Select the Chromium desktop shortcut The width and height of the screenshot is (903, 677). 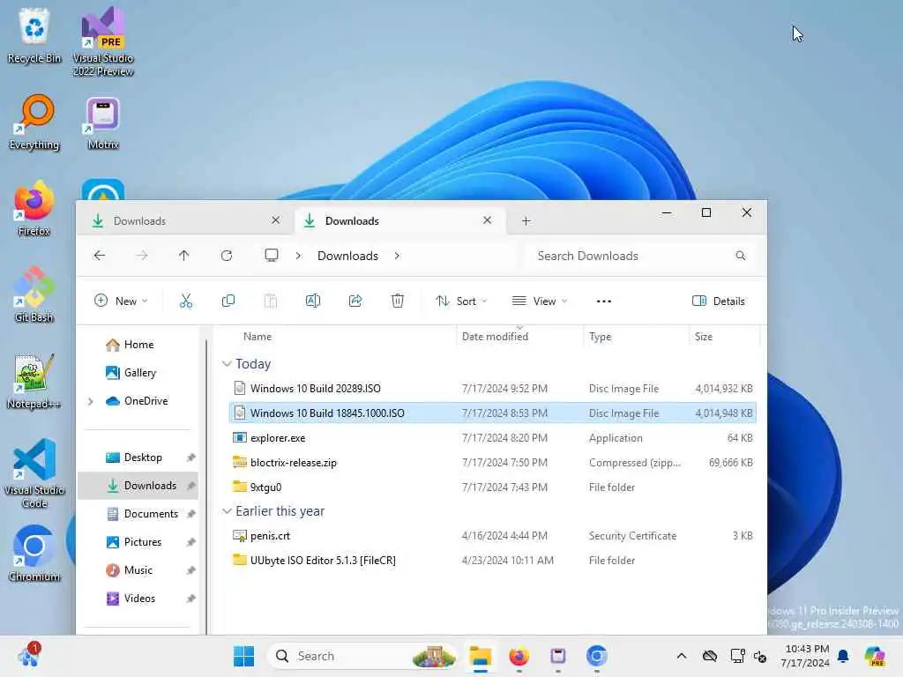point(34,554)
